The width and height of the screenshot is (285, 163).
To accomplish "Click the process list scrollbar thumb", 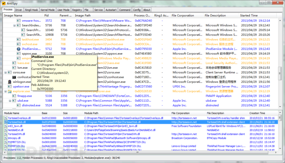I will tap(280, 73).
